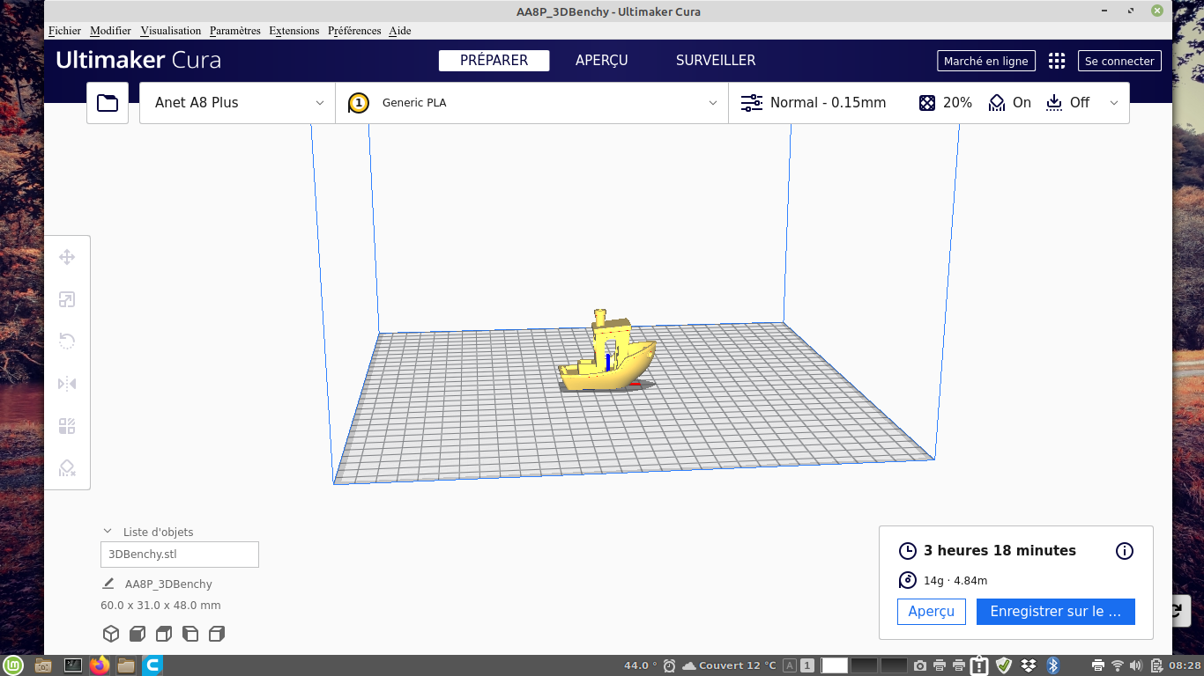Viewport: 1204px width, 676px height.
Task: Select the Scale tool in the left toolbar
Action: pos(67,299)
